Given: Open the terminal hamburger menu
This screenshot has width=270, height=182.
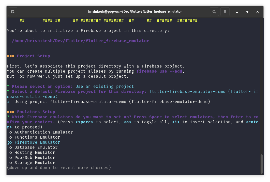Looking at the screenshot, I should [225, 11].
